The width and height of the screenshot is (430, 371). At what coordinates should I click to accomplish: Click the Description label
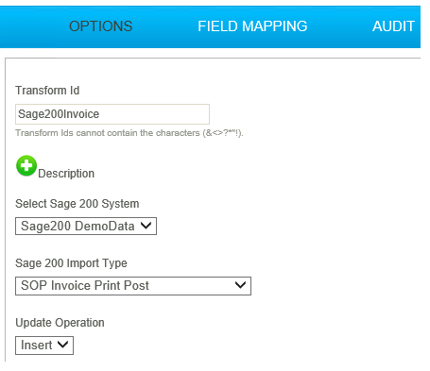point(66,174)
